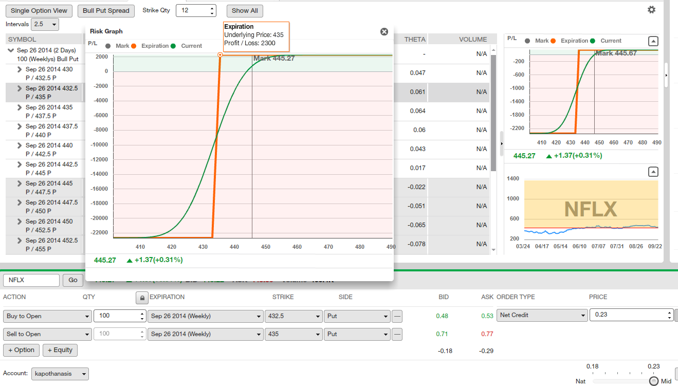This screenshot has width=678, height=386.
Task: Collapse the top-right risk graph panel
Action: click(x=653, y=41)
